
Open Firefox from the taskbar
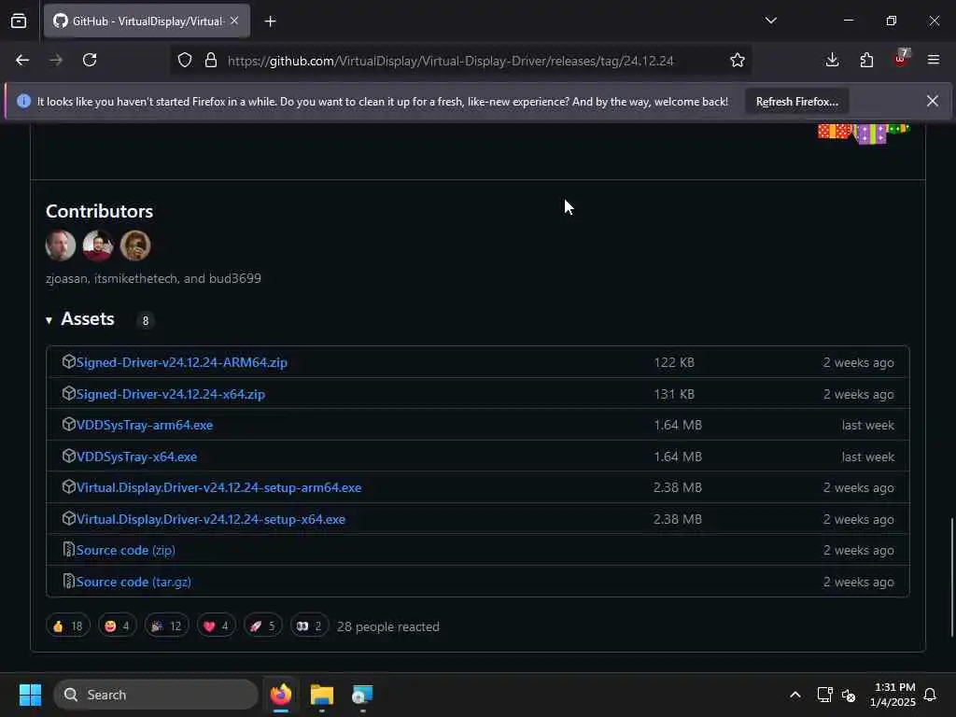280,695
